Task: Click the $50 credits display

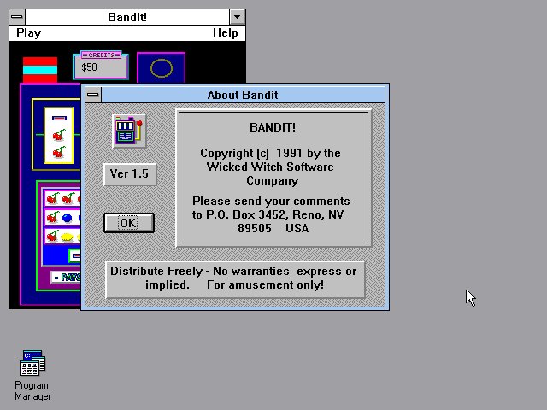Action: (x=101, y=67)
